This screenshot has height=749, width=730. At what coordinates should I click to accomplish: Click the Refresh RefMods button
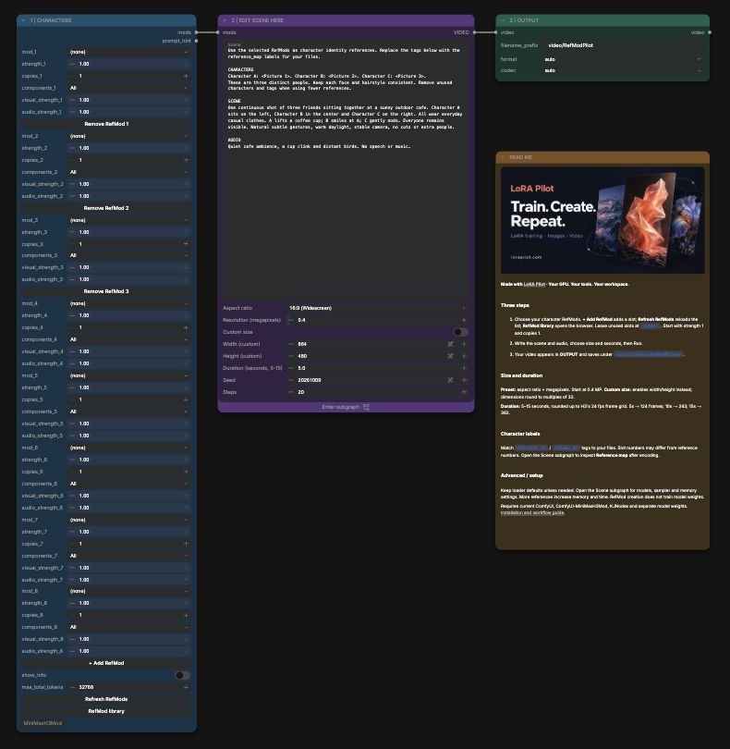pos(106,699)
